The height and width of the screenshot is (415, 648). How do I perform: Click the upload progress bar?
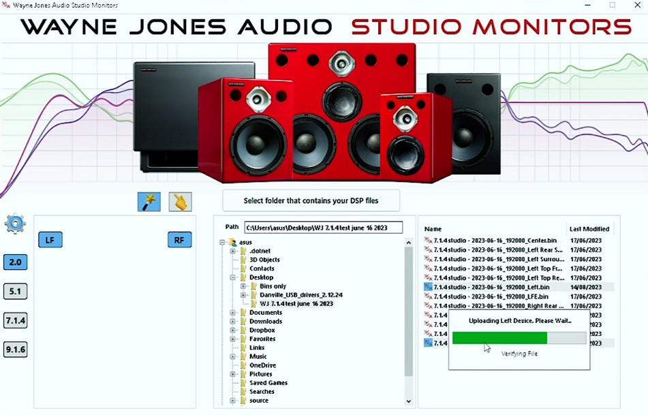click(519, 338)
